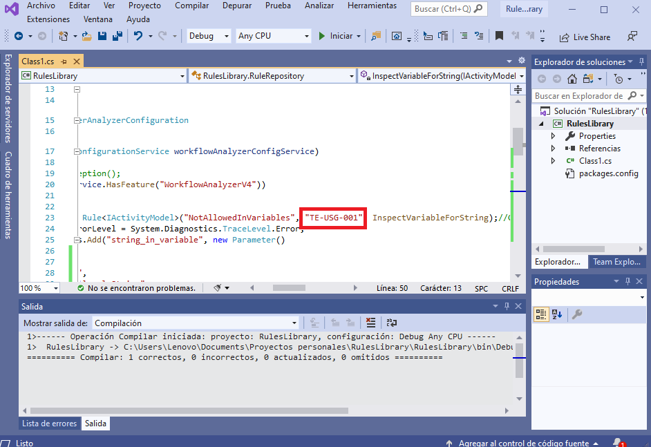Click the alphabetical sort icon in Propiedades
This screenshot has height=447, width=651.
coord(557,314)
